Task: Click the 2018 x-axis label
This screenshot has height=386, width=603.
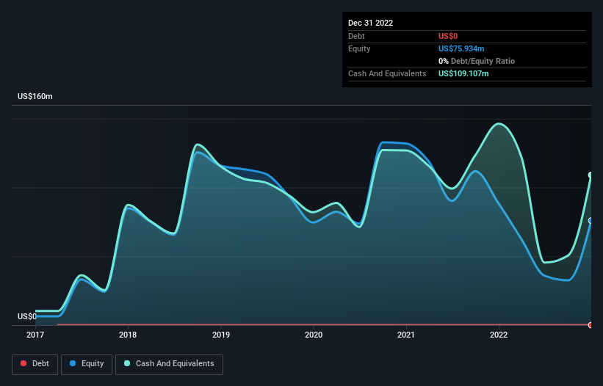Action: coord(128,335)
